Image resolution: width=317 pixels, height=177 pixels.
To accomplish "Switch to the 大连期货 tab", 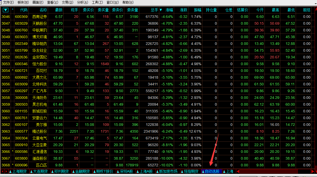I will [39, 171].
